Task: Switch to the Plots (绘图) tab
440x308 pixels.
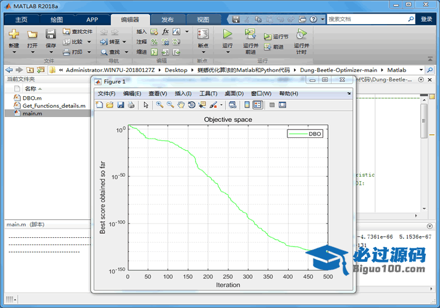Action: tap(57, 20)
